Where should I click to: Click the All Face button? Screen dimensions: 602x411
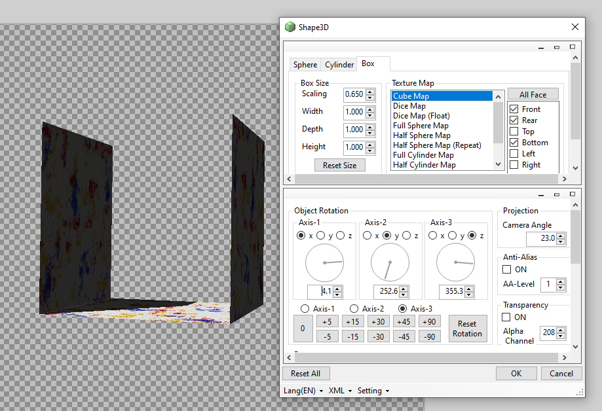tap(533, 94)
